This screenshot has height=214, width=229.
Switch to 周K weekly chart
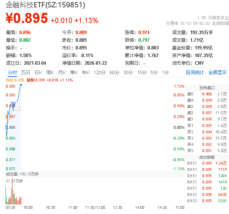(50, 72)
